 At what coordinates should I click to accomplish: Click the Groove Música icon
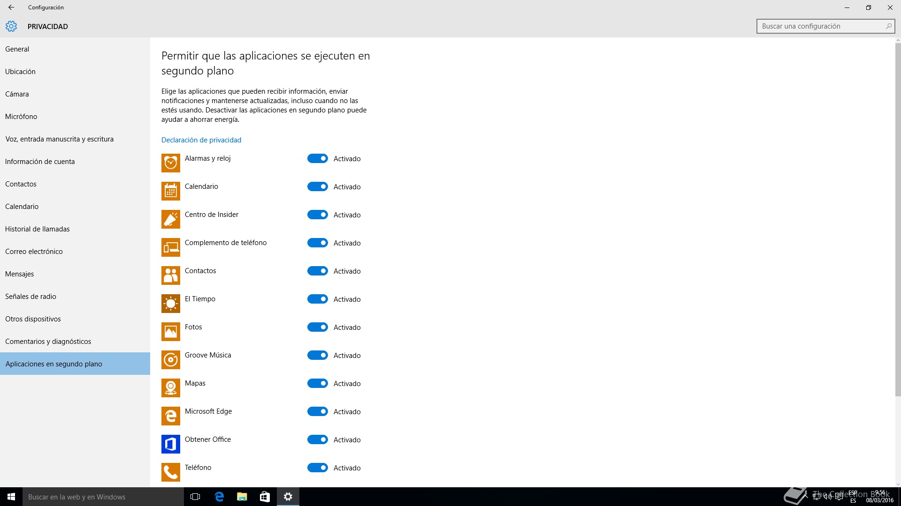pyautogui.click(x=171, y=360)
